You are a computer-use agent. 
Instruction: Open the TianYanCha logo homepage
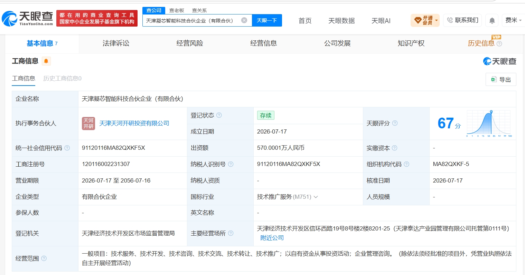28,18
